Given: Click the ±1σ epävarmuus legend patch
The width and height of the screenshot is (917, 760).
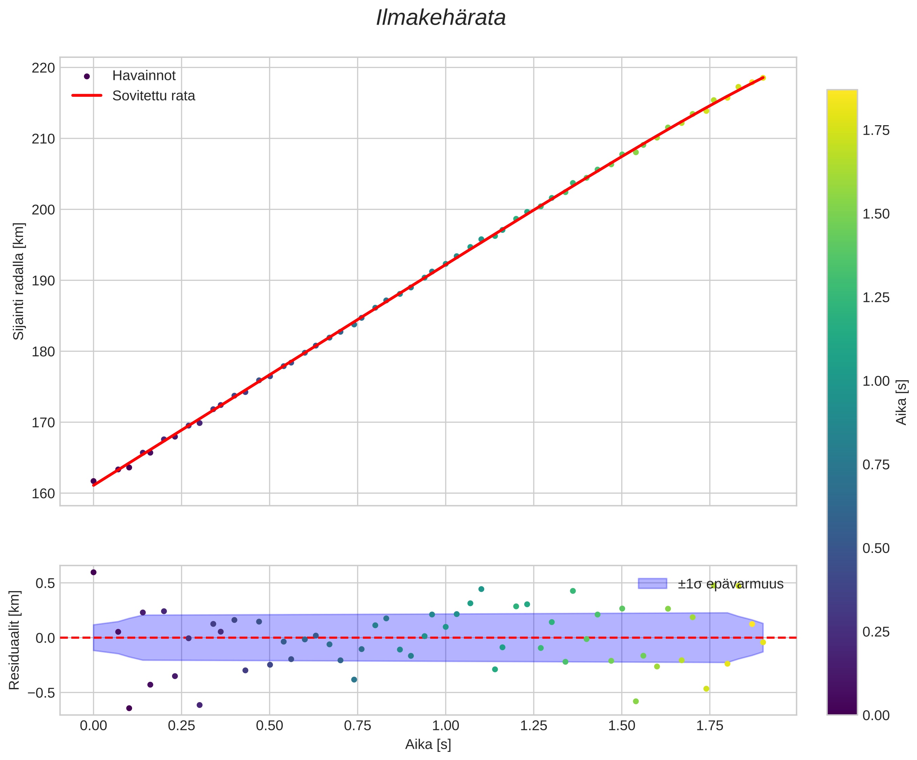Looking at the screenshot, I should [653, 583].
